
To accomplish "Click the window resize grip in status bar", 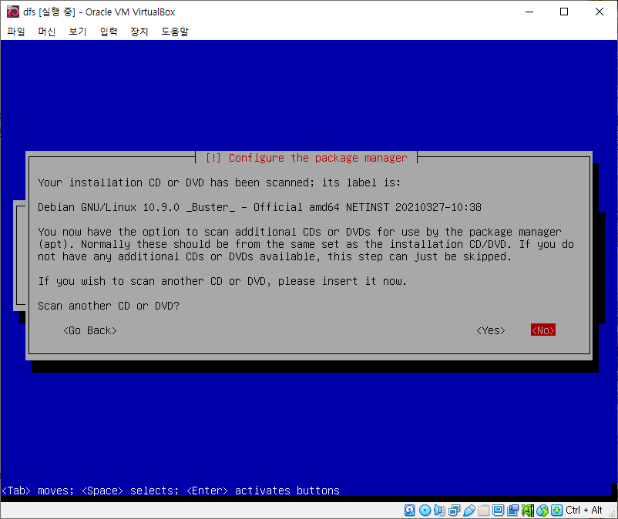I will pyautogui.click(x=612, y=513).
